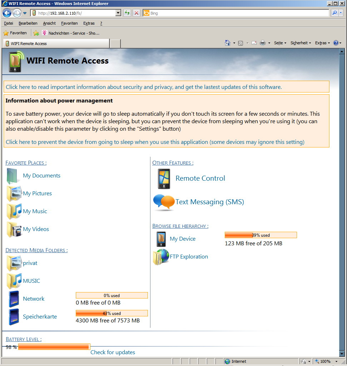The height and width of the screenshot is (366, 347).
Task: Open Text Messaging (SMS) link
Action: pyautogui.click(x=210, y=202)
